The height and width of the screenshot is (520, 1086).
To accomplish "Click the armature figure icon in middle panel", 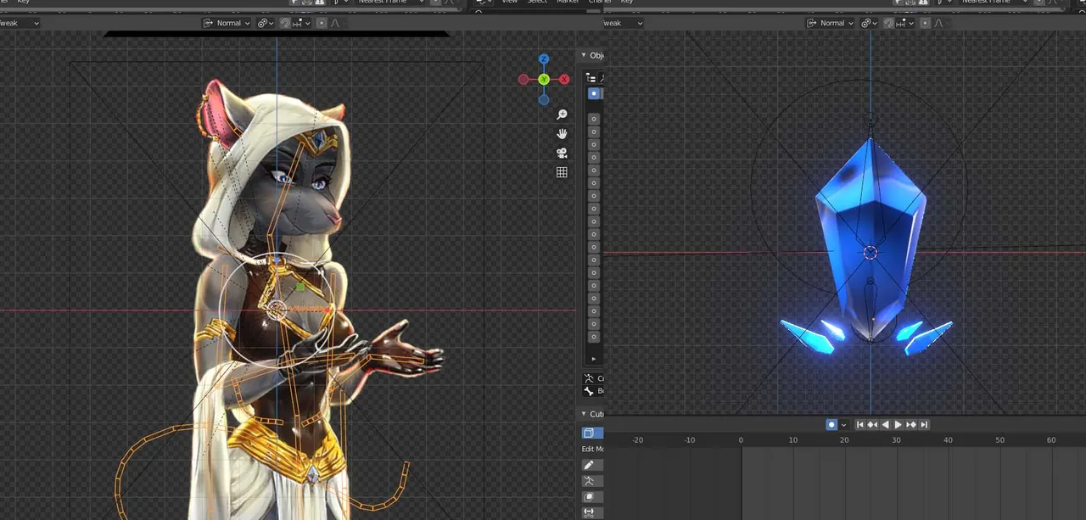I will (589, 378).
